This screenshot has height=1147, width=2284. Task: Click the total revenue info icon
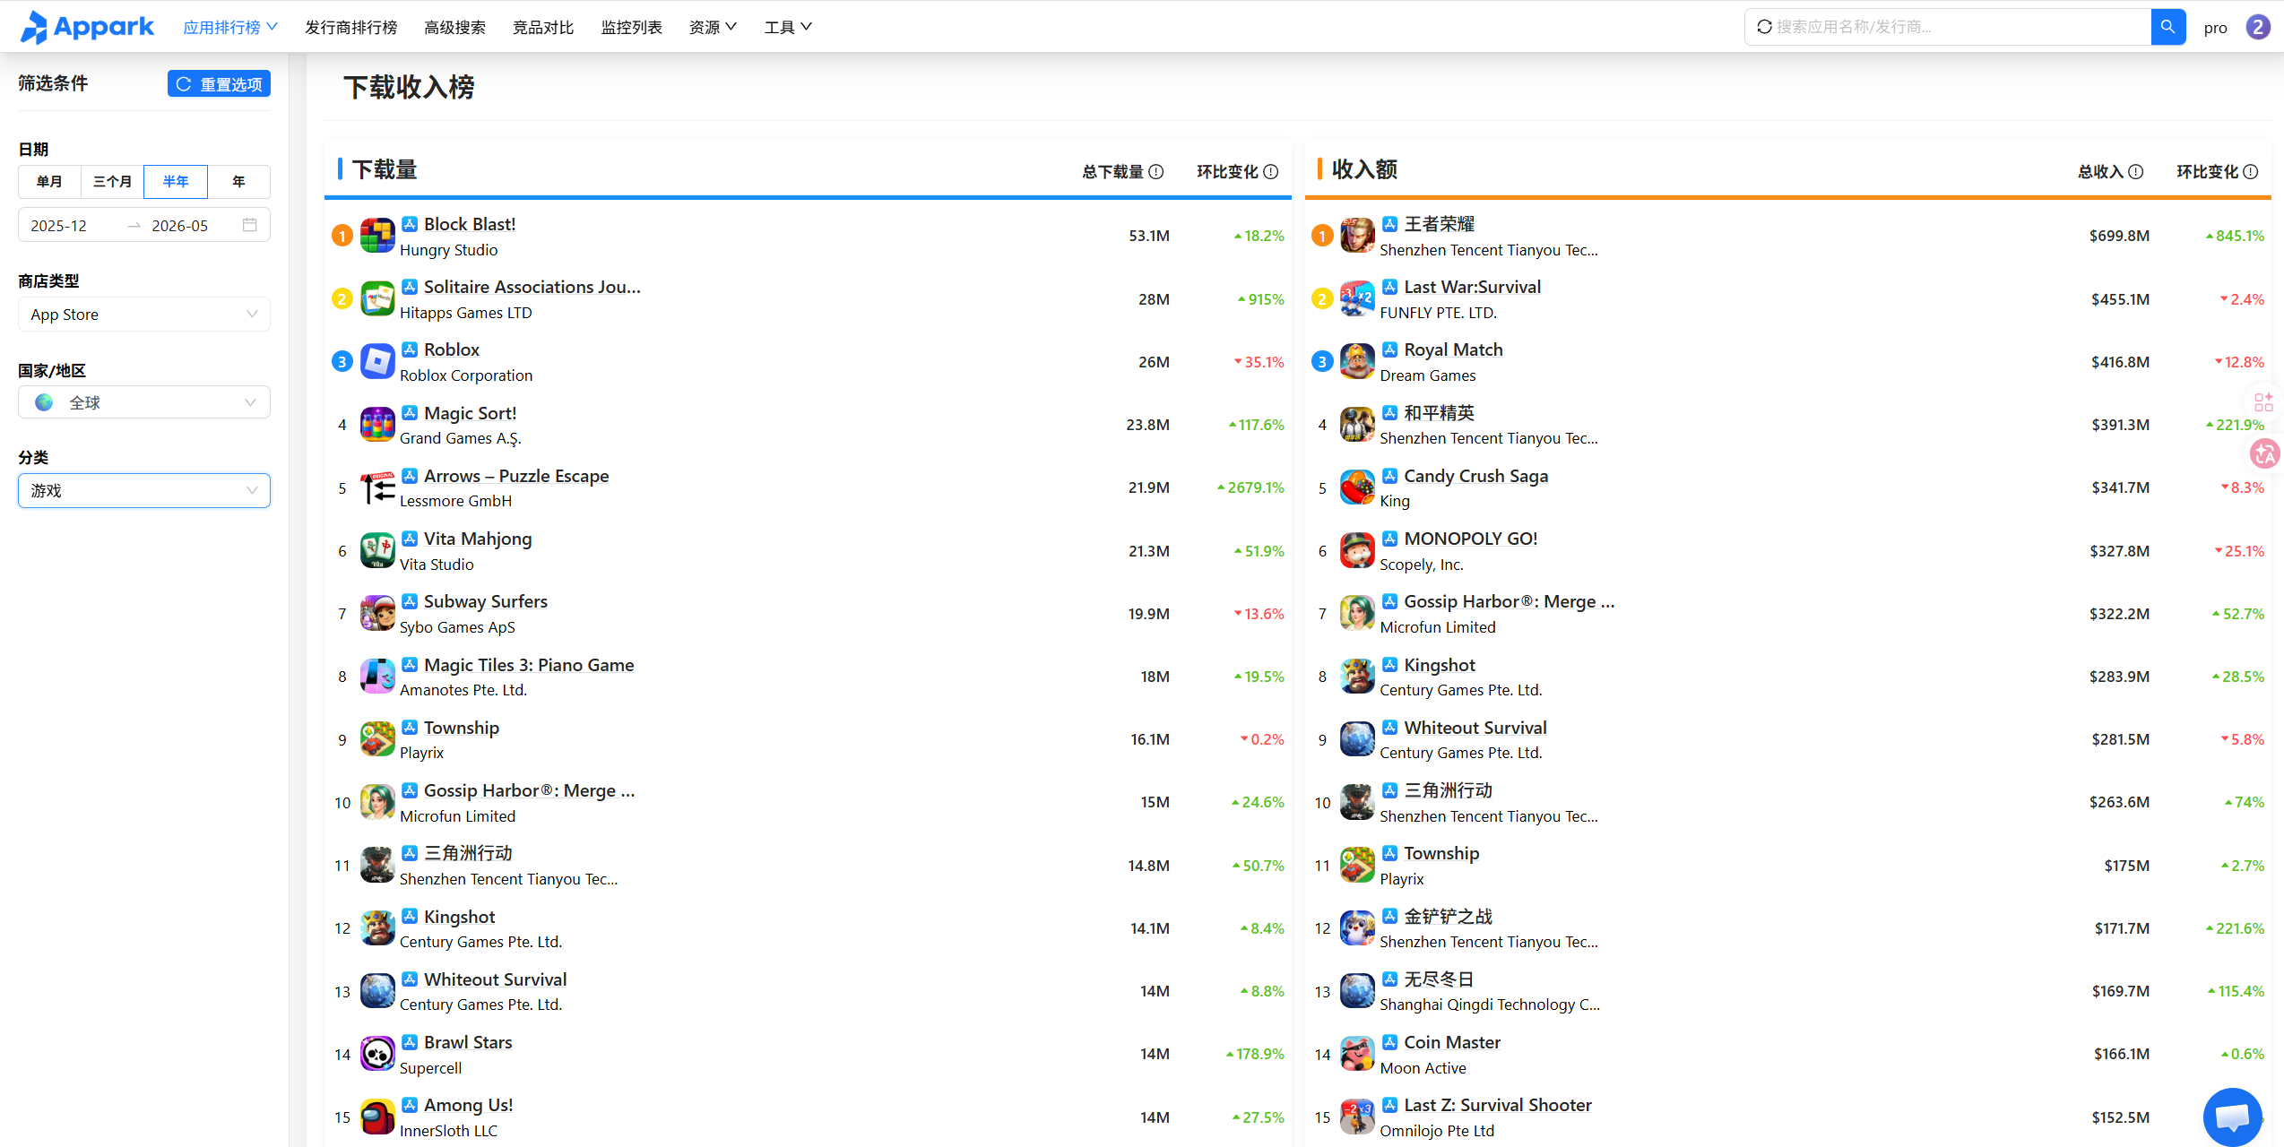coord(2136,171)
